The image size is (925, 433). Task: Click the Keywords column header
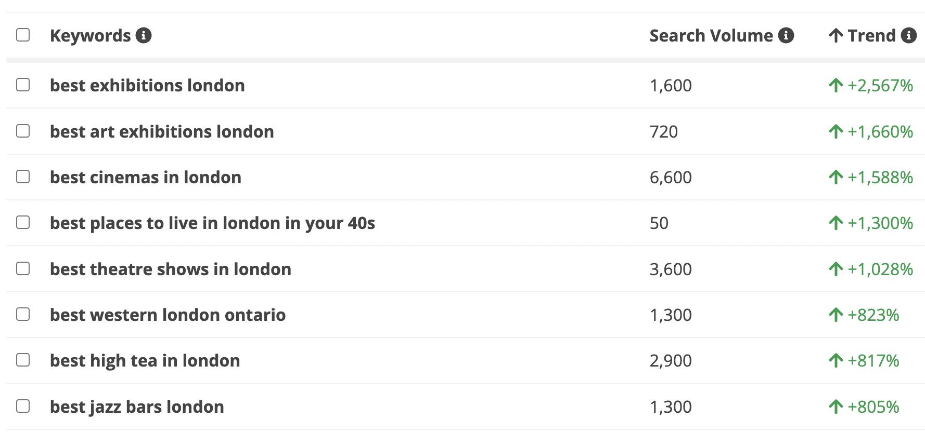pos(91,35)
